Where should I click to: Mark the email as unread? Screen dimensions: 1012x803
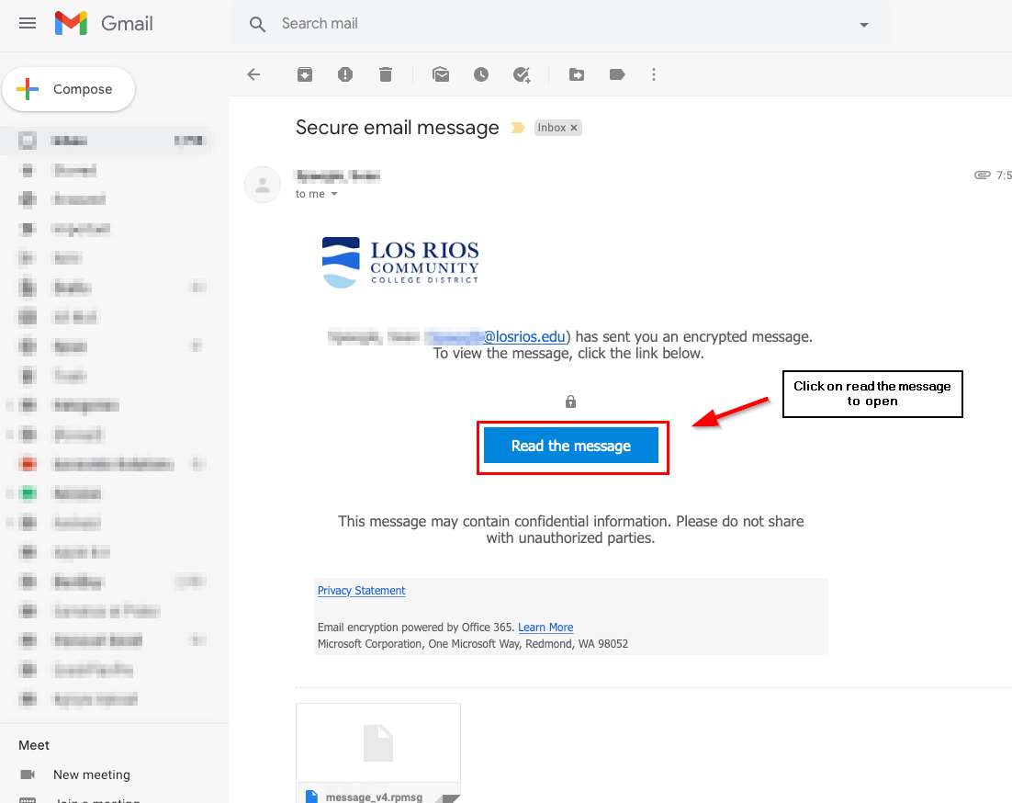point(441,74)
